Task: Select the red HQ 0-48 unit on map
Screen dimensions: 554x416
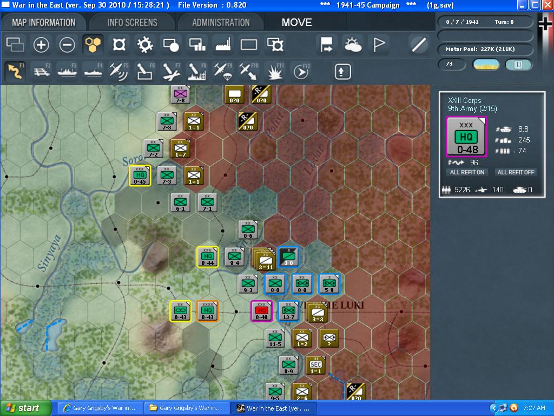Action: pos(261,311)
